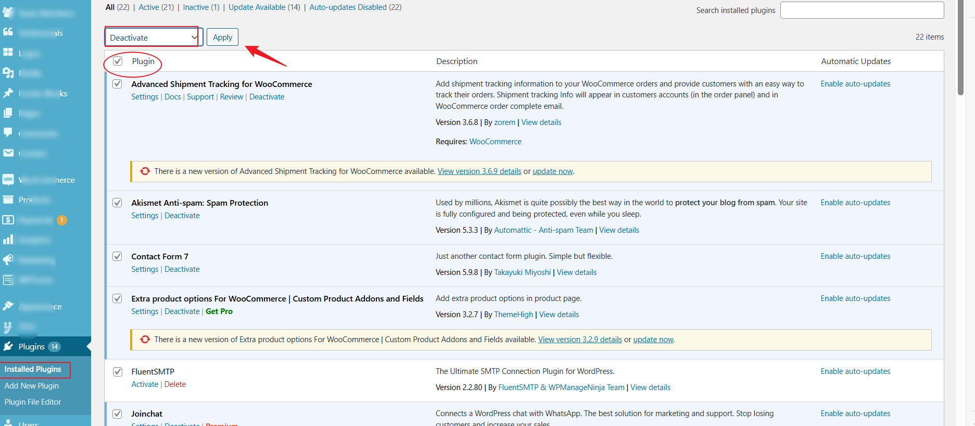Uncheck the FluentSMTP plugin checkbox
This screenshot has height=426, width=975.
(x=117, y=371)
